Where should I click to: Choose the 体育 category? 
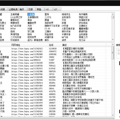[64, 23]
